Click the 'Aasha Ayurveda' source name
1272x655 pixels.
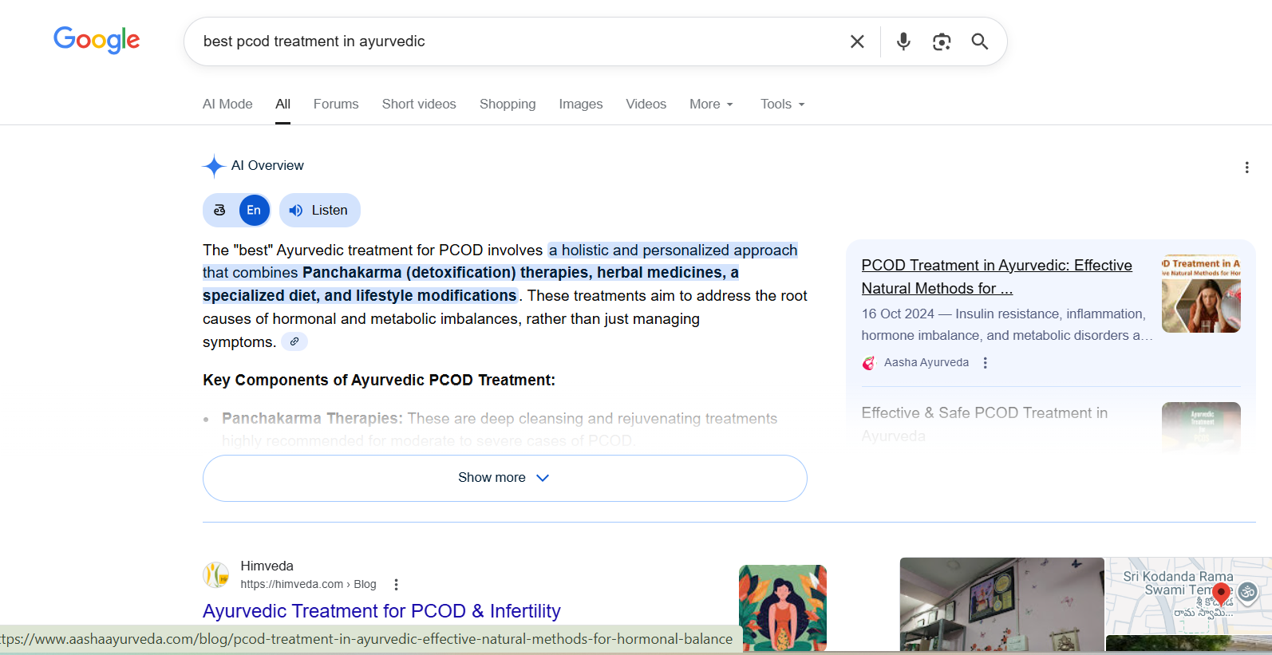tap(926, 362)
